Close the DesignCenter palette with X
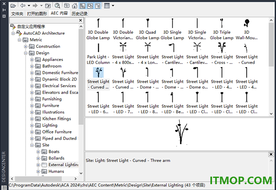The width and height of the screenshot is (276, 190). (x=4, y=3)
